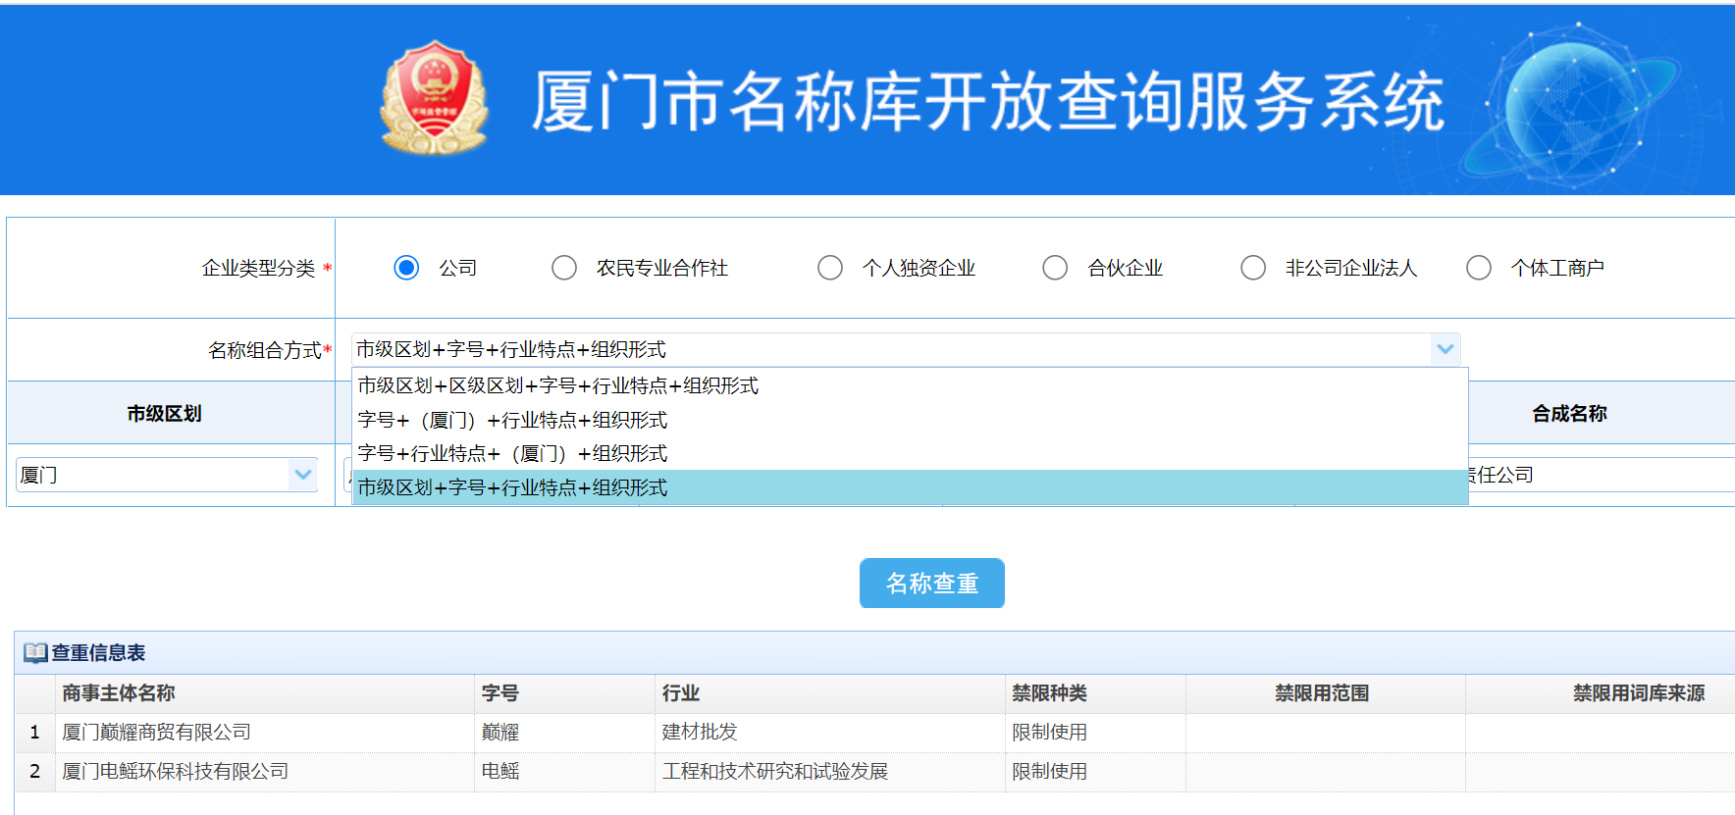The height and width of the screenshot is (815, 1735).
Task: Select the 公司 radio button
Action: [406, 268]
